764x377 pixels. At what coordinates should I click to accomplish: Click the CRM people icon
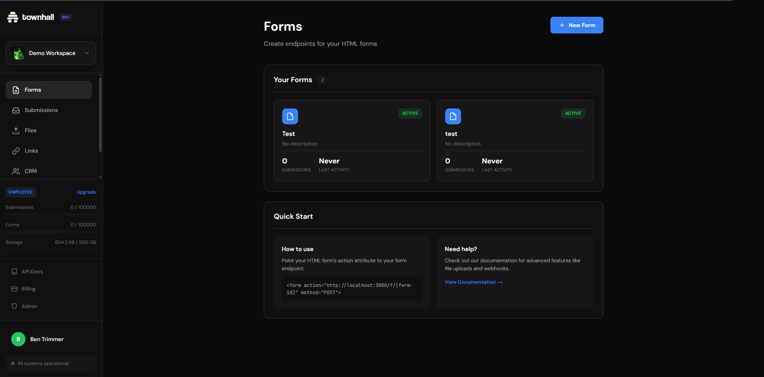[x=16, y=171]
